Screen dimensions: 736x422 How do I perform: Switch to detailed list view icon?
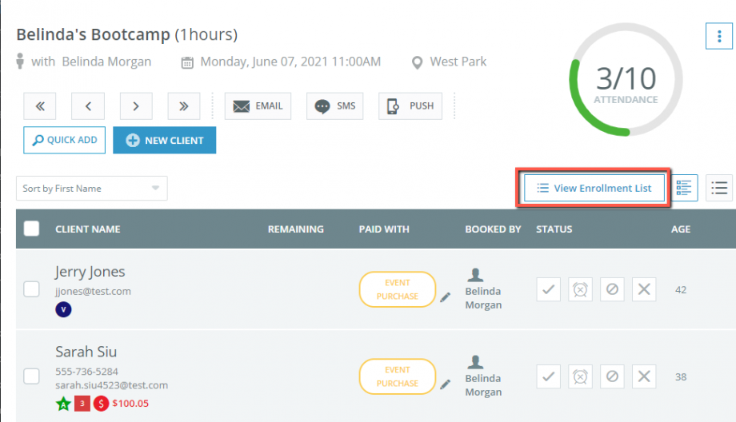coord(684,188)
